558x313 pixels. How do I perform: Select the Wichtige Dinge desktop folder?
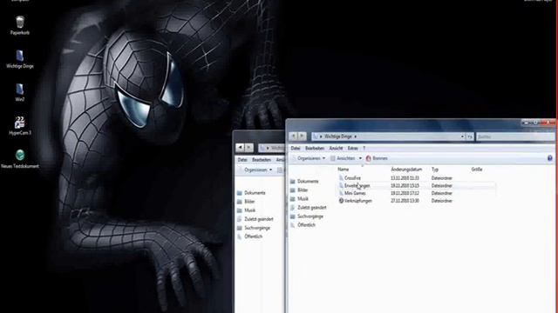[x=20, y=59]
